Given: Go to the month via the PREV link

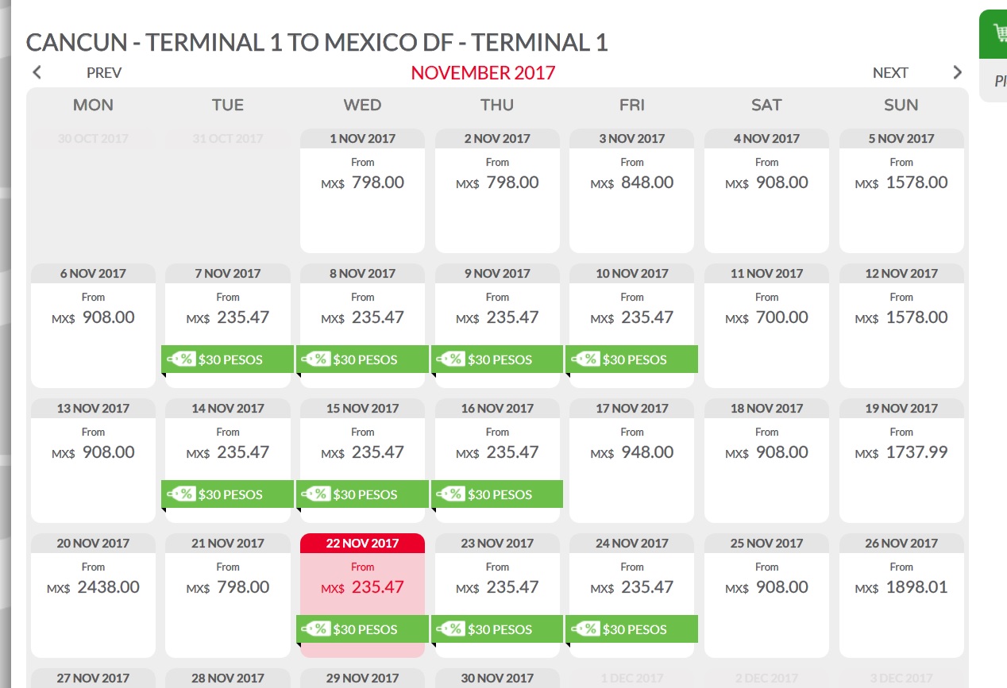Looking at the screenshot, I should coord(104,73).
